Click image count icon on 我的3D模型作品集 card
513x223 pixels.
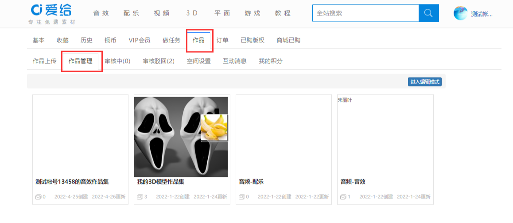tap(140, 197)
